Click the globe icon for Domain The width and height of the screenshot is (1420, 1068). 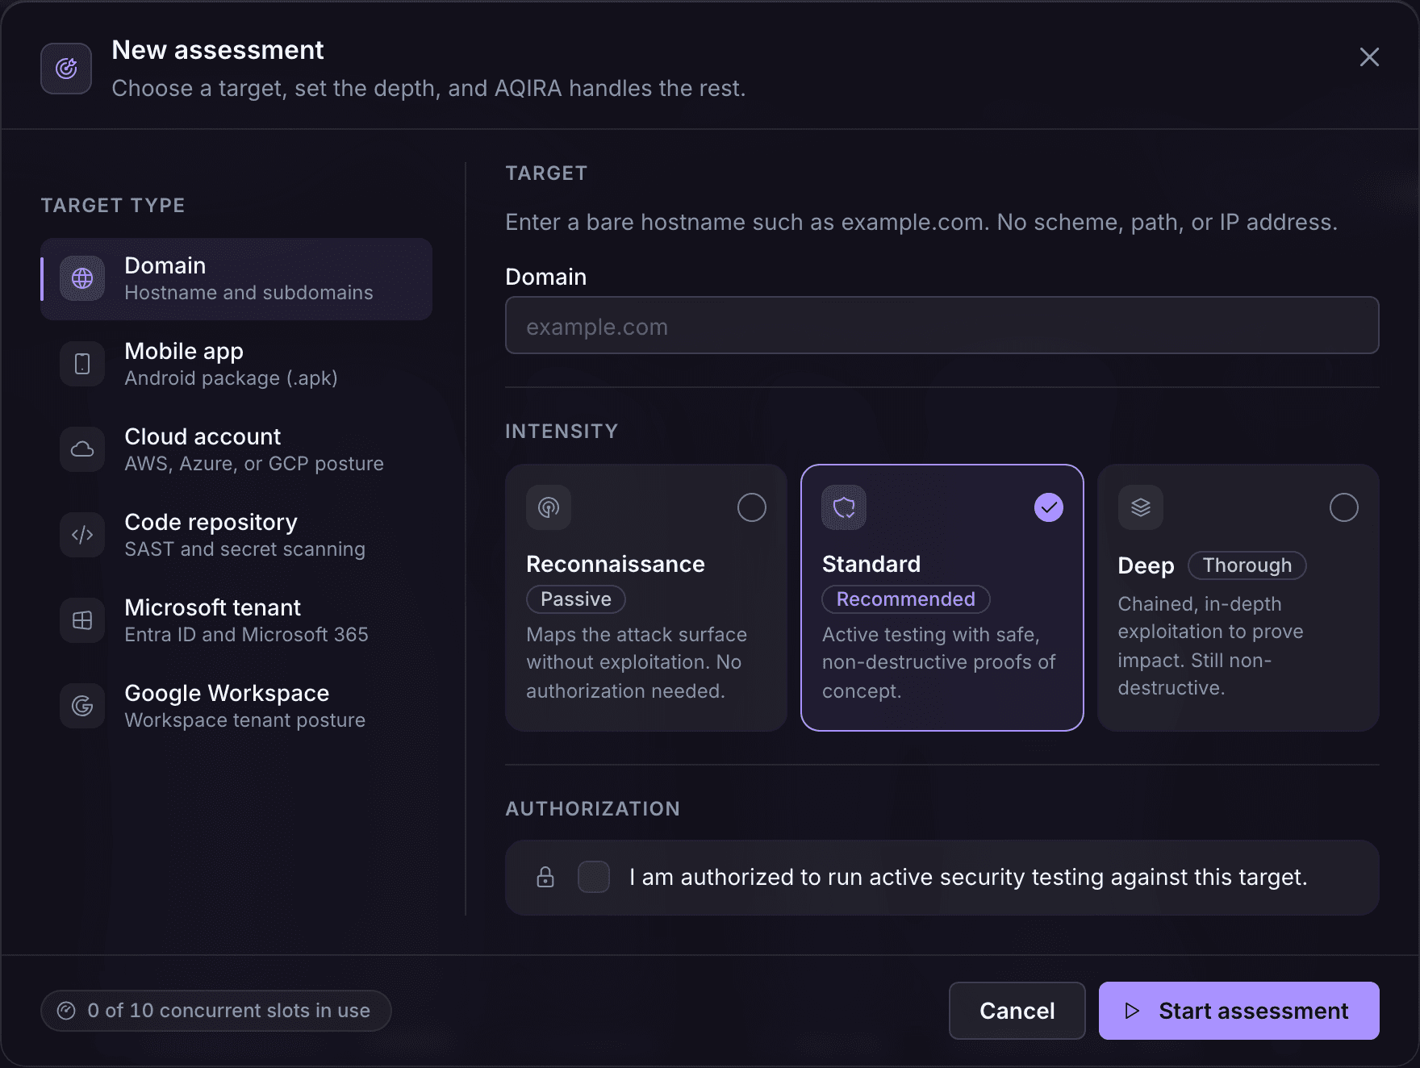[82, 278]
